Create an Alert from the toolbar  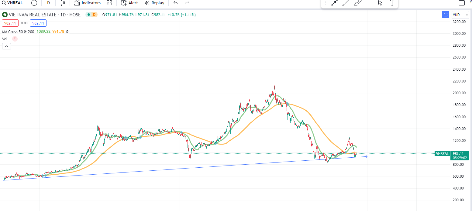click(x=129, y=3)
